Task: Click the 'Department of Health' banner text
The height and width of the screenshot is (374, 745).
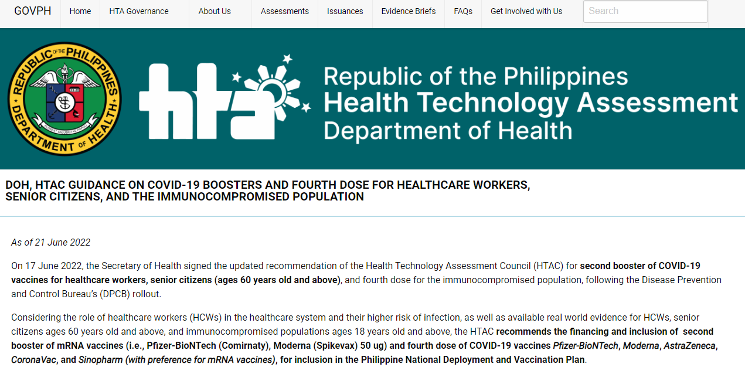Action: (448, 130)
